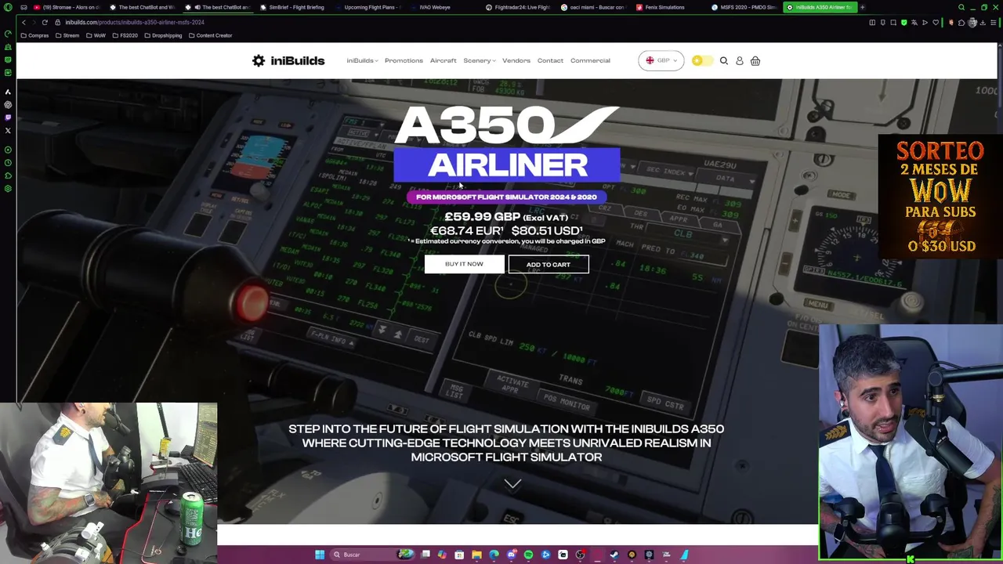The image size is (1003, 564).
Task: Open Contact in site navigation
Action: point(550,60)
